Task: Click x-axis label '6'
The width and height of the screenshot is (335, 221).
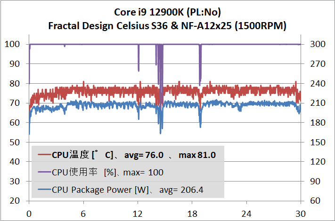Action: (83, 214)
